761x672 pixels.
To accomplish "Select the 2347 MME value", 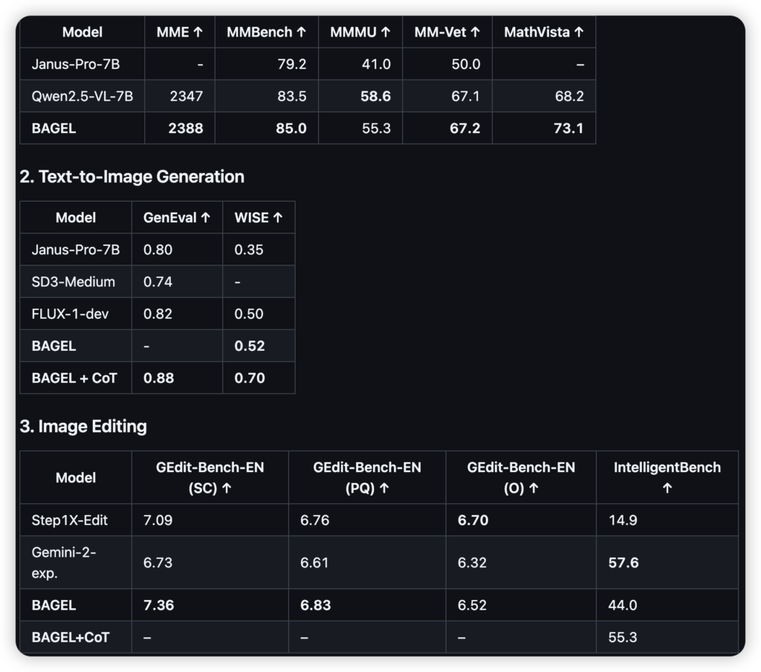I will coord(187,96).
